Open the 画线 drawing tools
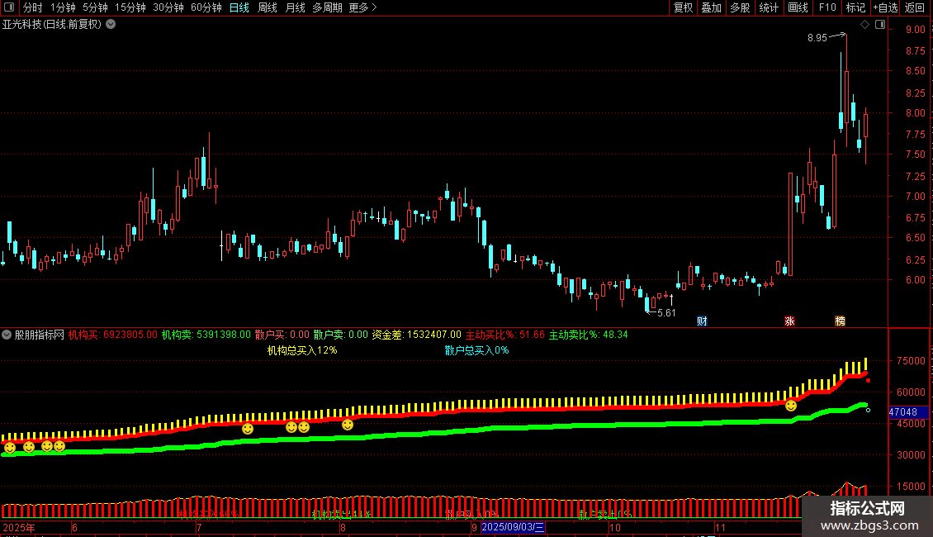Screen dimensions: 933x537 tap(798, 7)
